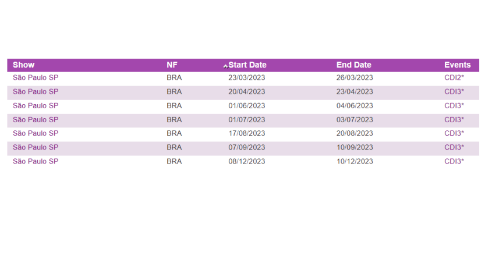Open São Paulo SP show starting 08/12/2023

36,161
